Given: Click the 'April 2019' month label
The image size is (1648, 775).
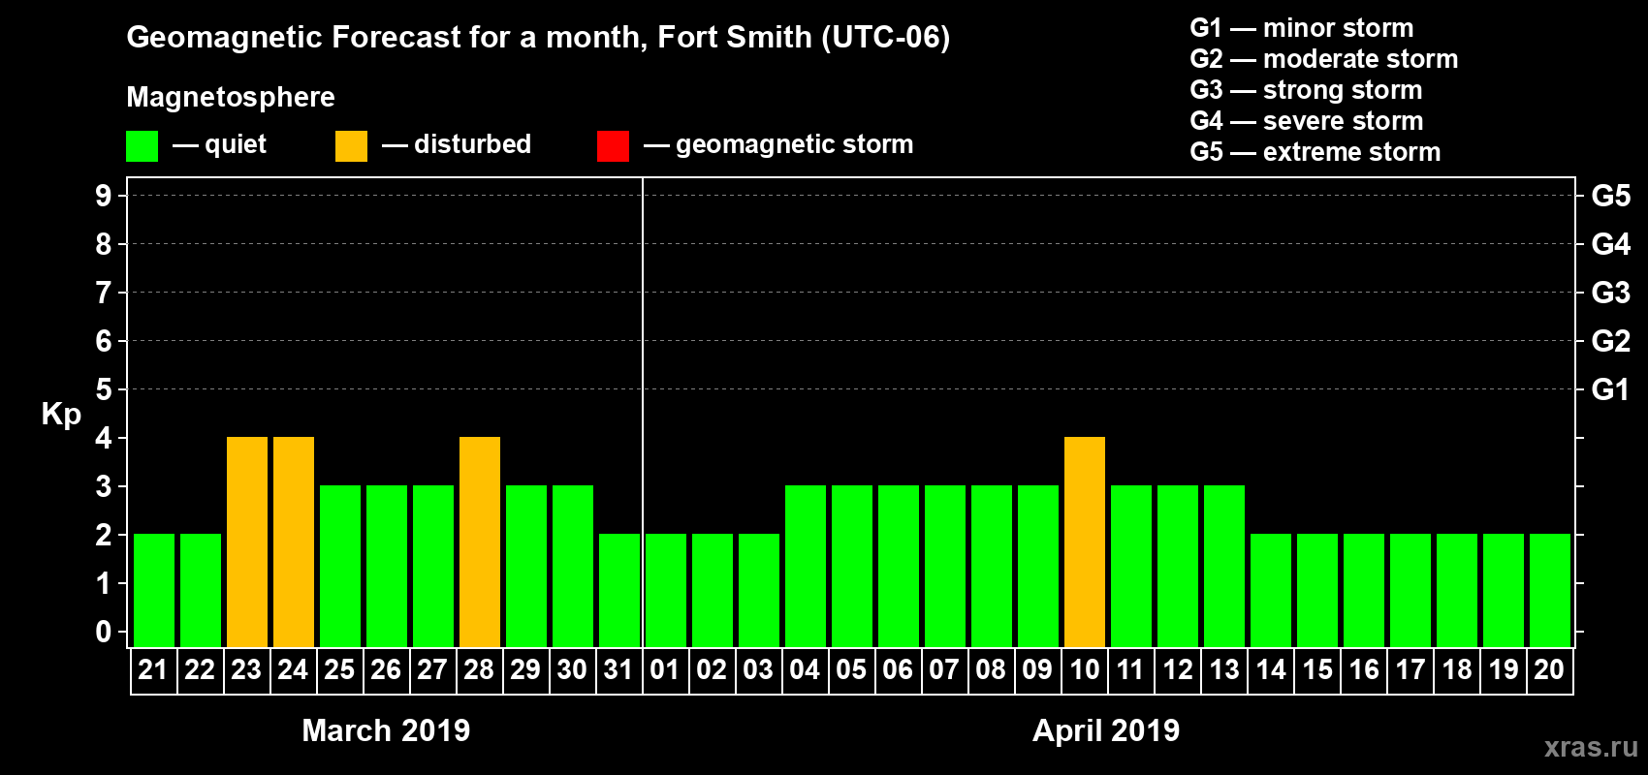Looking at the screenshot, I should pos(1106,730).
